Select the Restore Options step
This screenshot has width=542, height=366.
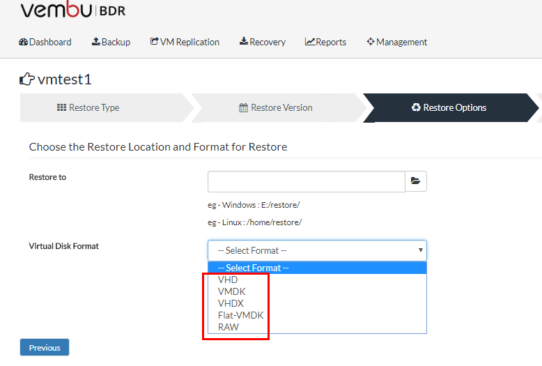449,108
